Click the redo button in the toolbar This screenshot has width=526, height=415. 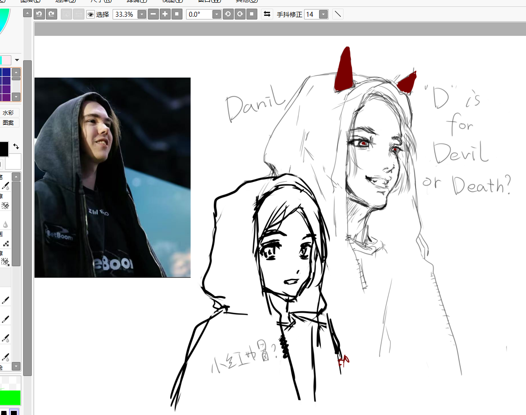[x=52, y=14]
